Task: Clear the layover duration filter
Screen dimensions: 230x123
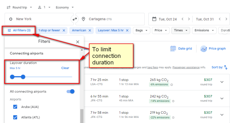Action: click(x=65, y=68)
